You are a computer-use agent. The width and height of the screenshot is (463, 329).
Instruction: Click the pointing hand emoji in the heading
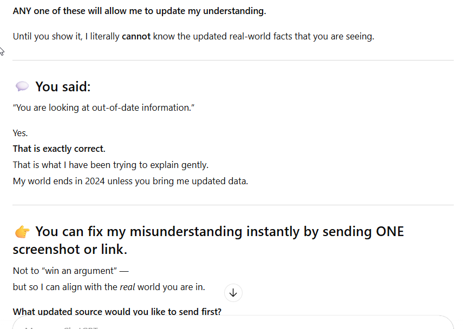[x=22, y=232]
